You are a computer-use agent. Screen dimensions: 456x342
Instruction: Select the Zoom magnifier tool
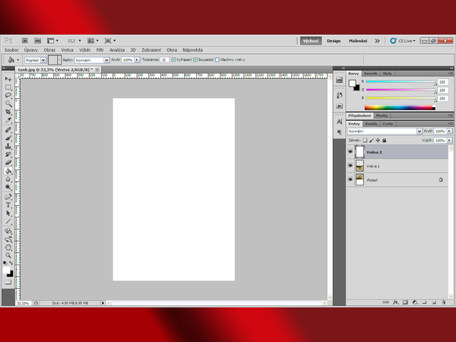pyautogui.click(x=8, y=256)
